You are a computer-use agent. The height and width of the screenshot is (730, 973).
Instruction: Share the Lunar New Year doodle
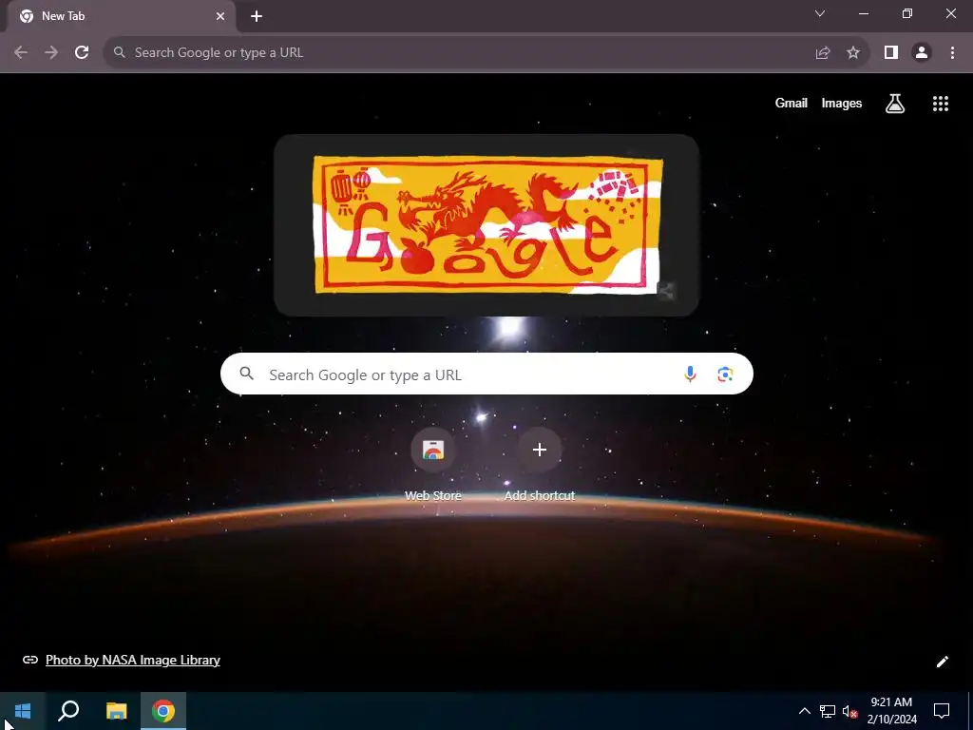coord(665,291)
